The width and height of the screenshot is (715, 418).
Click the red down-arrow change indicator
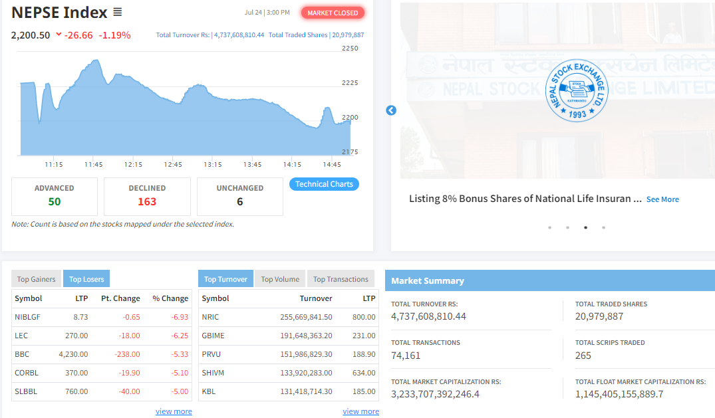(x=59, y=35)
